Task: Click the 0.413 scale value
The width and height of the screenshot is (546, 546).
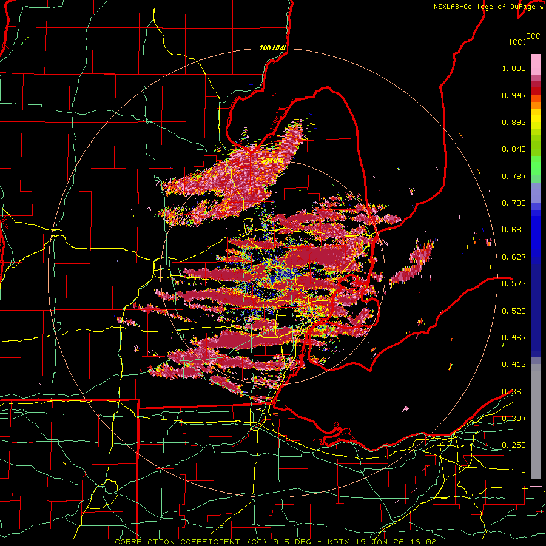Action: pos(514,365)
